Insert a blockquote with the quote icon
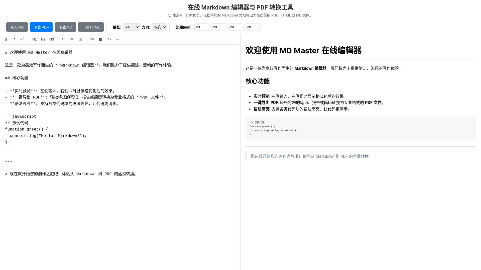This screenshot has width=481, height=270. point(63,39)
